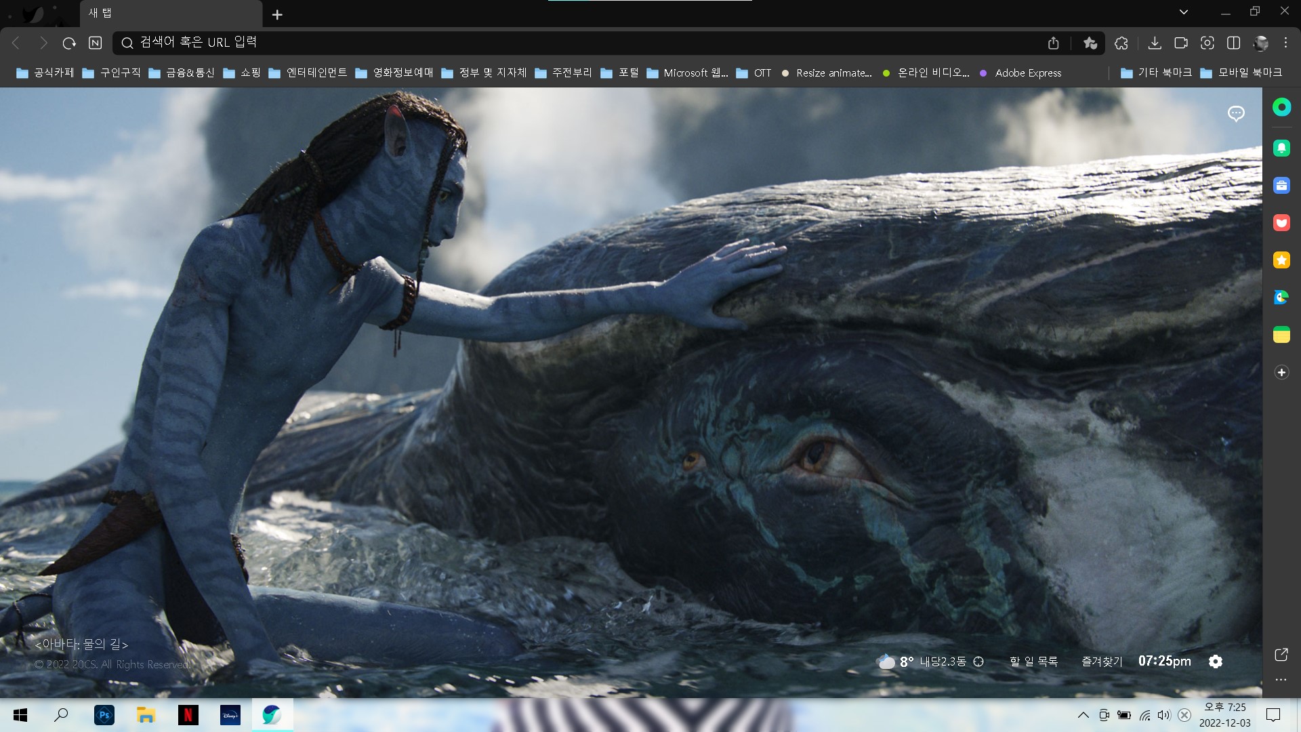1301x732 pixels.
Task: Open the downloads icon
Action: pyautogui.click(x=1155, y=43)
